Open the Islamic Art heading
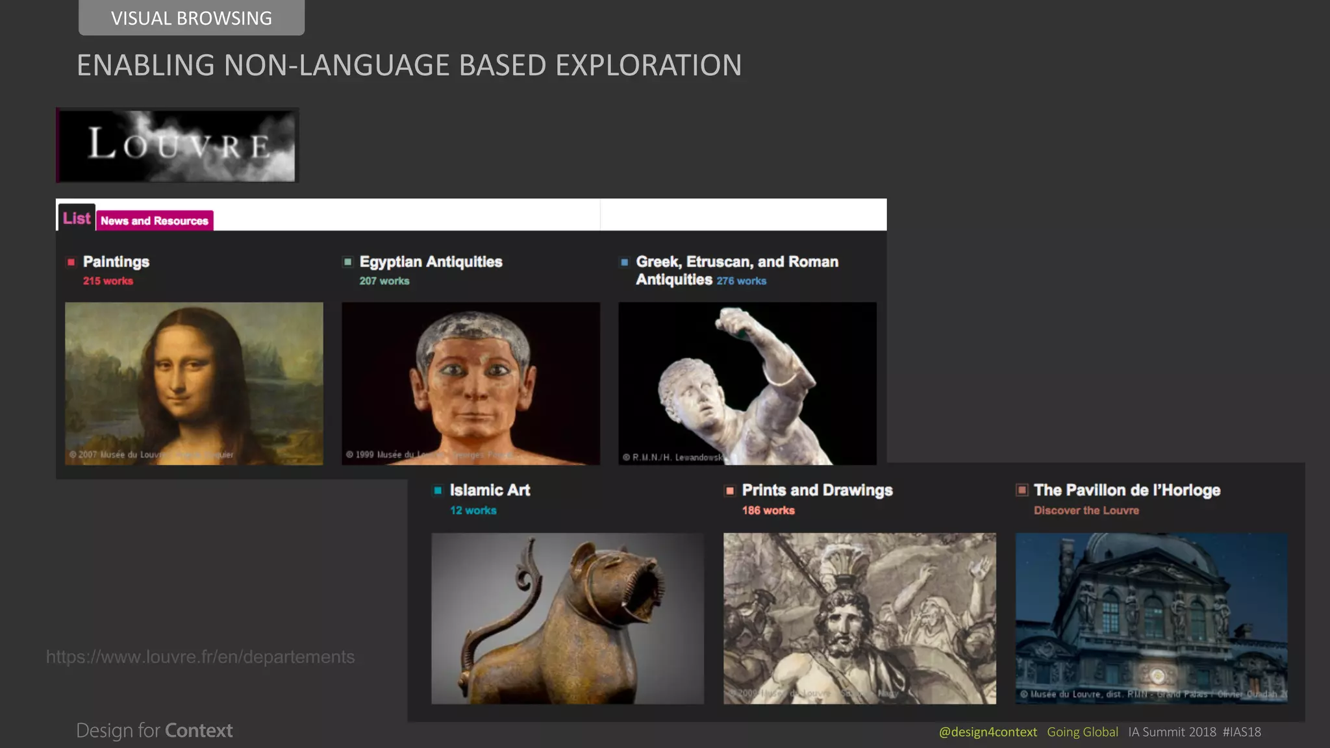This screenshot has height=748, width=1330. 490,490
